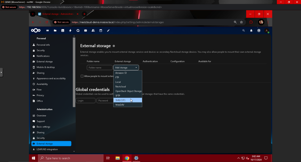Open the Windows action center icon
The width and height of the screenshot is (301, 162).
coord(266,158)
